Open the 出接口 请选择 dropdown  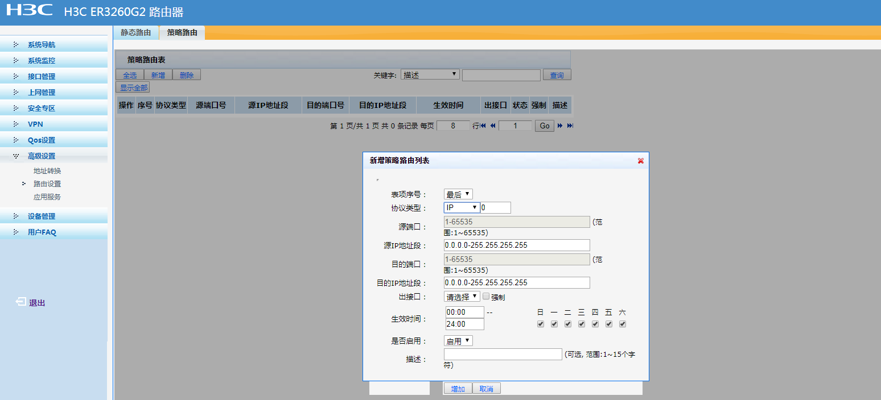point(462,296)
